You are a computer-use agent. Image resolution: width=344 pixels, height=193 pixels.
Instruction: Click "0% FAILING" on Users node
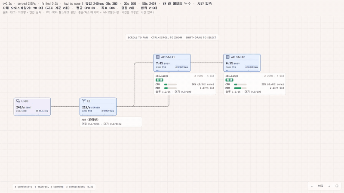coord(42,111)
